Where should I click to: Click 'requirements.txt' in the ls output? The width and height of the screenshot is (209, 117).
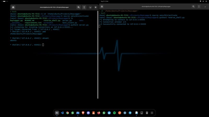click(33, 23)
